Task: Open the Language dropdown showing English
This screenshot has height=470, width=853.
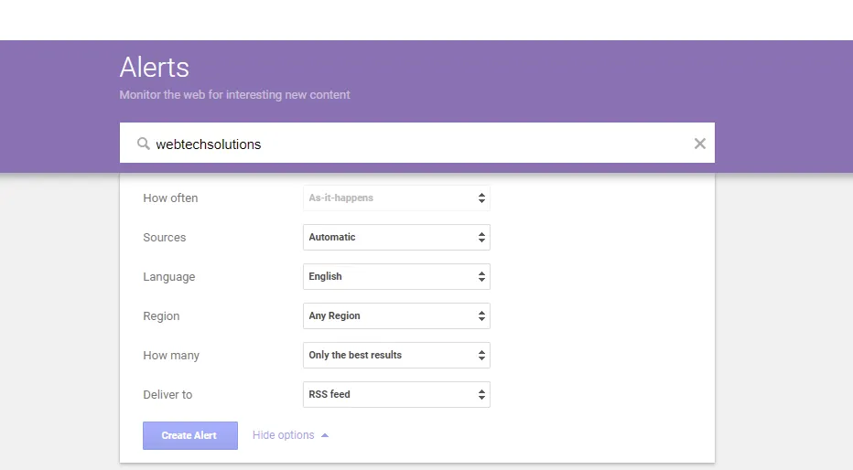Action: [x=396, y=276]
